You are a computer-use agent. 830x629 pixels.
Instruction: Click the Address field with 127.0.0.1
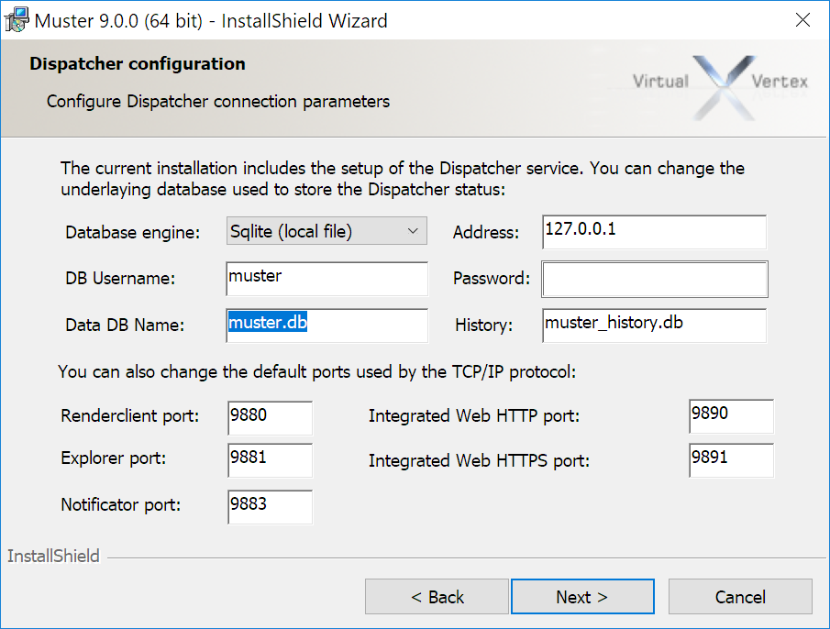pyautogui.click(x=653, y=231)
